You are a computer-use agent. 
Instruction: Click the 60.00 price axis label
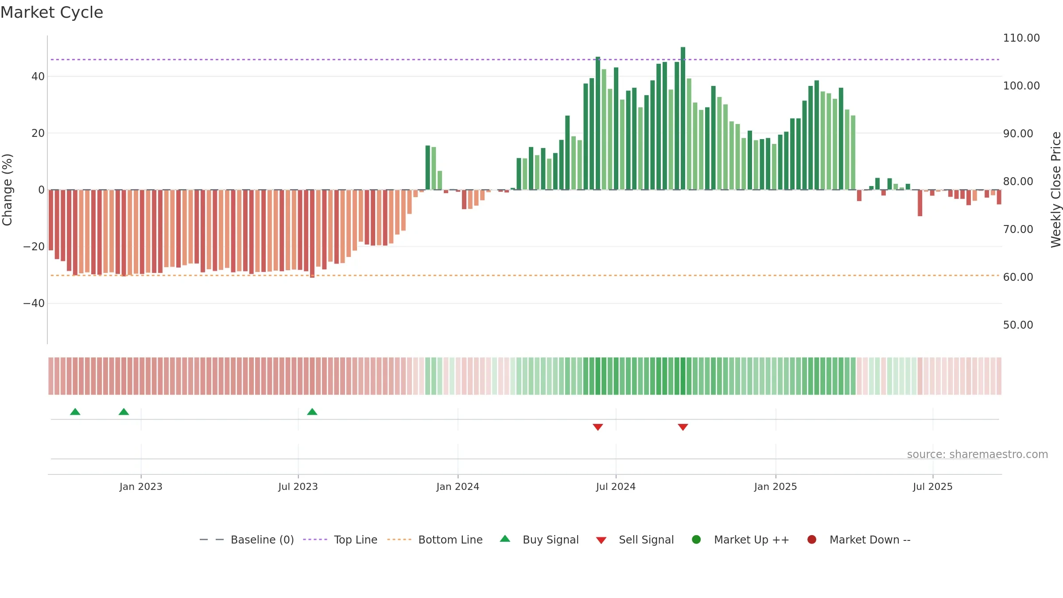1018,277
